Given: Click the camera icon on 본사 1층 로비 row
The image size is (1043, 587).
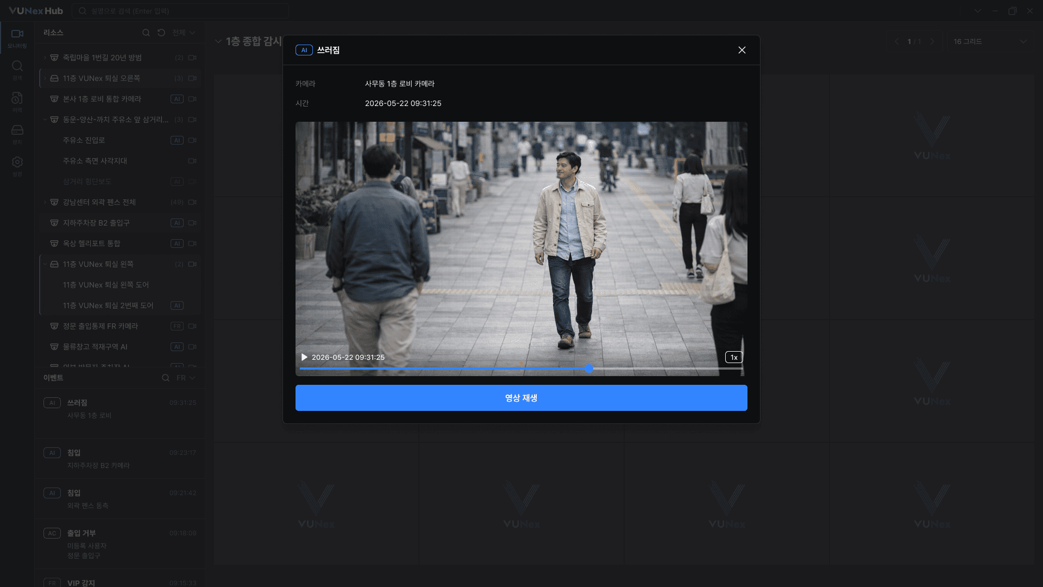Looking at the screenshot, I should [192, 99].
